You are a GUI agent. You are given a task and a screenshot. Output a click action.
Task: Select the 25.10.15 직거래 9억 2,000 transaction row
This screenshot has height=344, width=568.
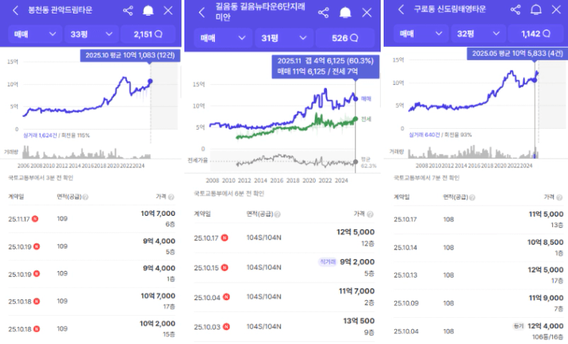click(284, 267)
